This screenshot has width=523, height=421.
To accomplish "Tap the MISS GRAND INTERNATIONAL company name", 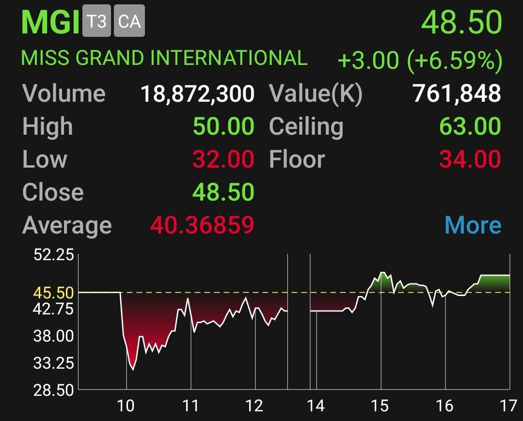I will pyautogui.click(x=164, y=58).
